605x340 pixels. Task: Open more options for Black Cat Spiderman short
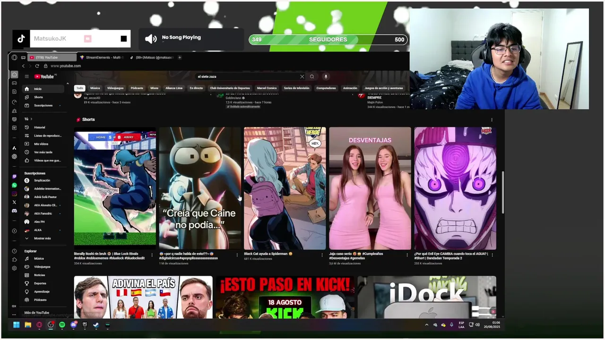322,255
